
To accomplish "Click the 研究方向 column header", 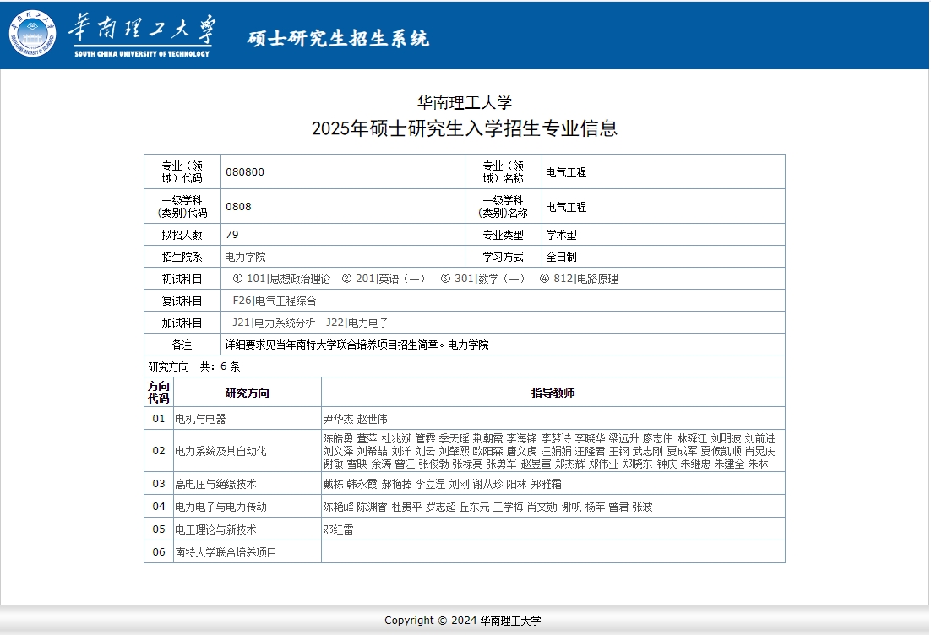I will tap(247, 393).
